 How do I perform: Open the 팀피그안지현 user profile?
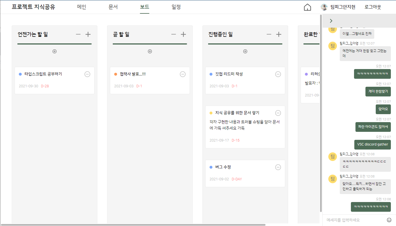point(338,7)
